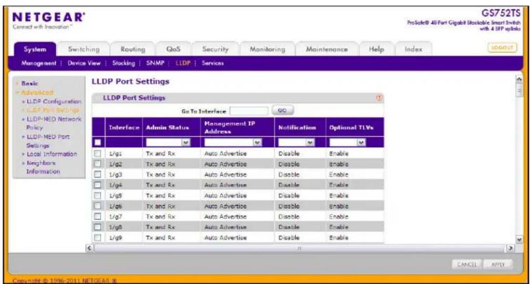Click the vertical scrollbar thumb
This screenshot has height=284, width=530.
(x=519, y=90)
